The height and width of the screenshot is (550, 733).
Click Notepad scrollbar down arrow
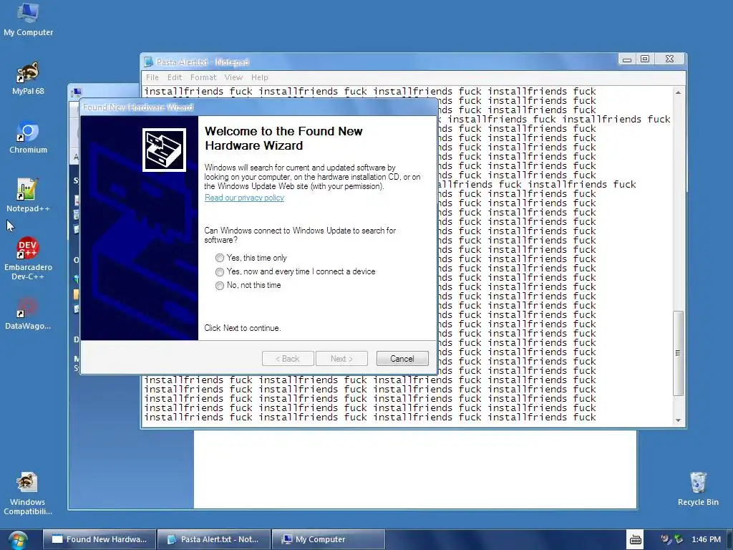point(678,420)
